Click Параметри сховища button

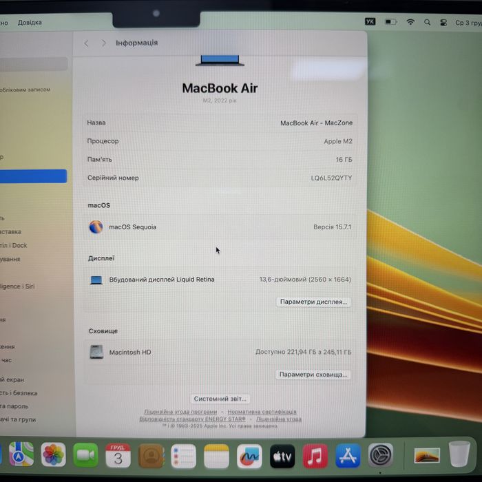click(x=313, y=375)
